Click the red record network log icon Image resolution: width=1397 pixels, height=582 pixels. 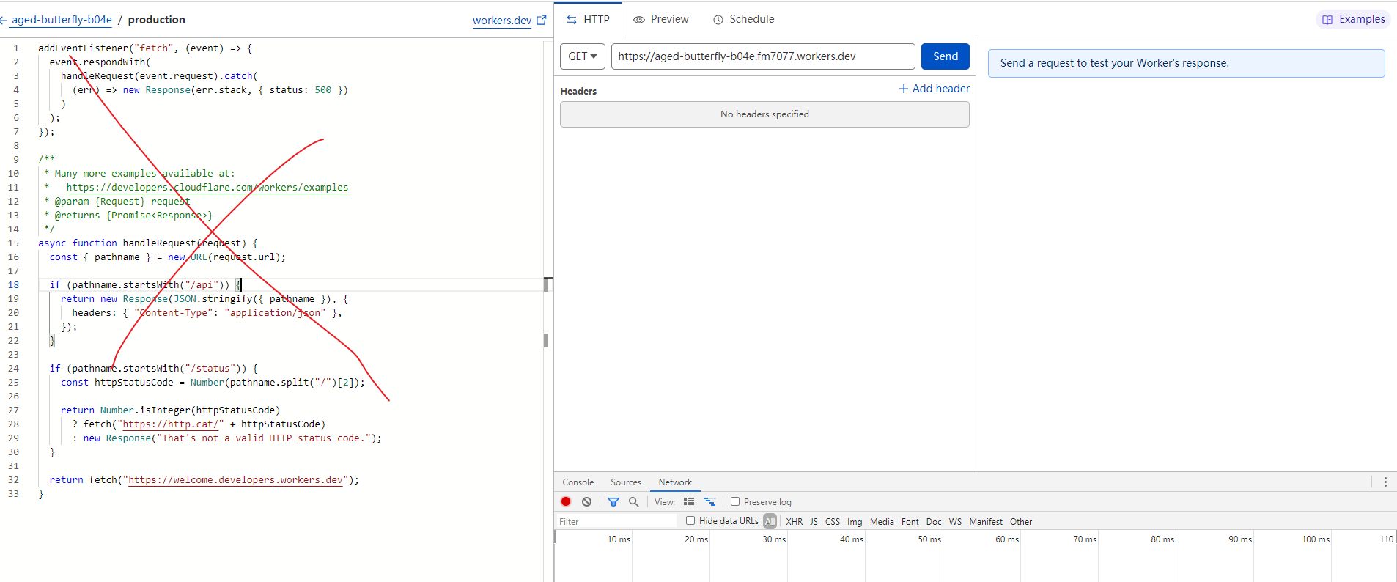click(566, 501)
